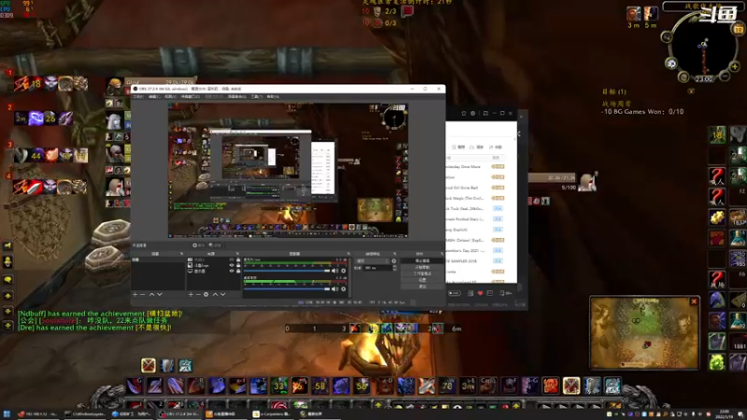Click action bar ability showing cooldown 33
This screenshot has width=747, height=420.
click(279, 385)
